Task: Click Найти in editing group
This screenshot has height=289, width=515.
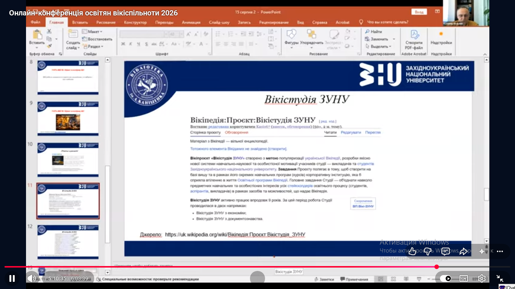Action: (374, 32)
